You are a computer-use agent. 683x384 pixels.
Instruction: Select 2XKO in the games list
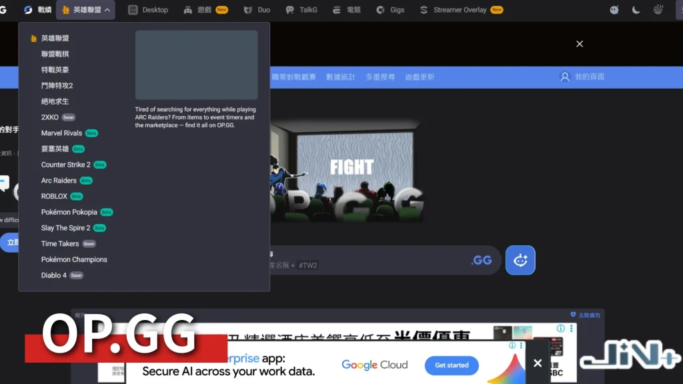click(49, 117)
